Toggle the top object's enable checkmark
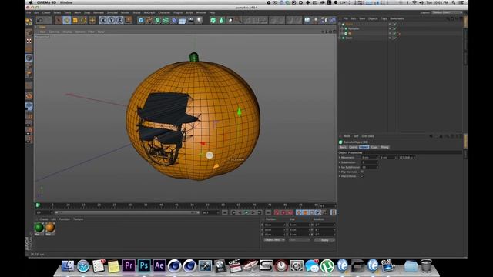Screen dimensions: 493x277 click(x=394, y=24)
